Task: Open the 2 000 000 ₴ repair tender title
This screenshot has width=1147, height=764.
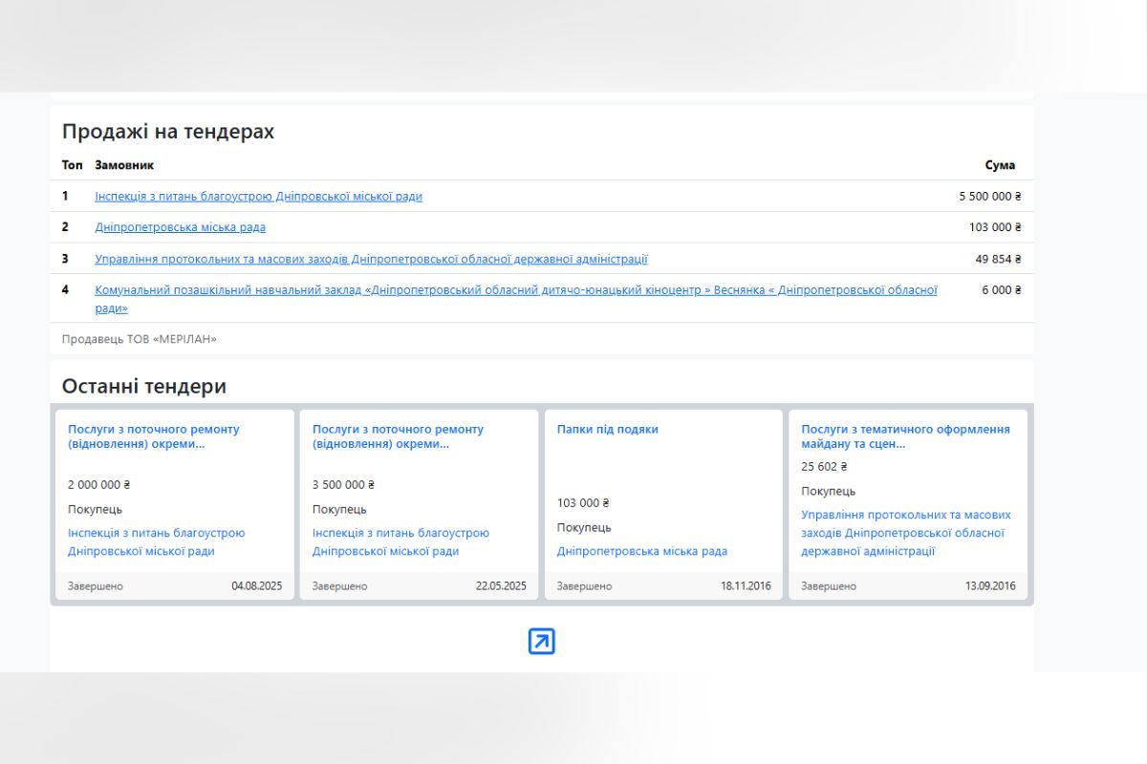Action: 153,436
